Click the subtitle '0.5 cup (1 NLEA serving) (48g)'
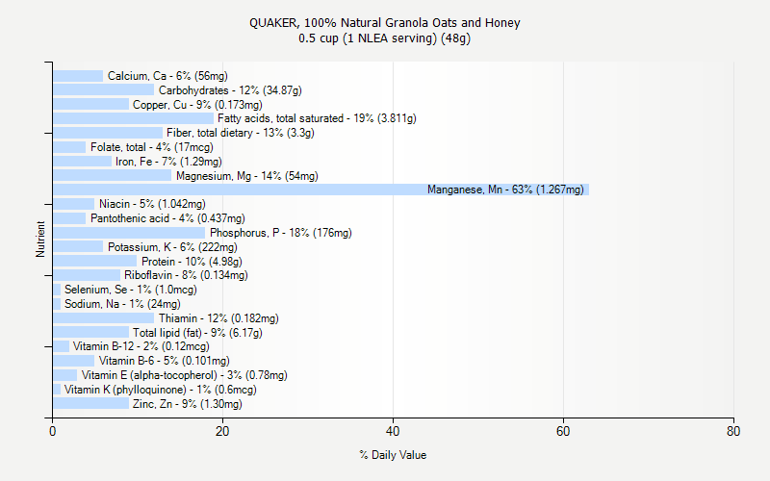The height and width of the screenshot is (481, 770). (384, 38)
